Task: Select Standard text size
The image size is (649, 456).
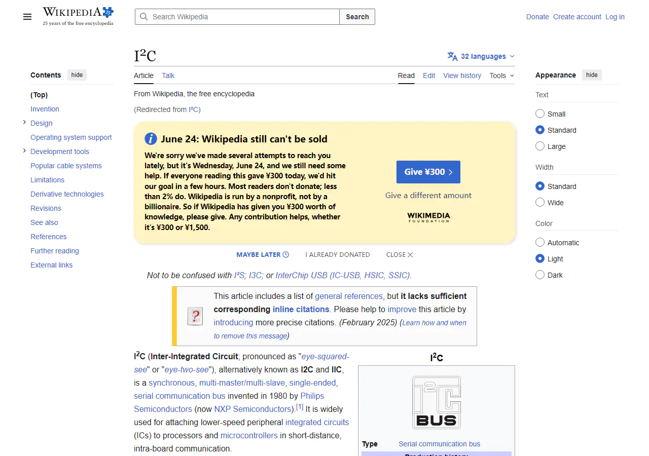Action: (x=540, y=130)
